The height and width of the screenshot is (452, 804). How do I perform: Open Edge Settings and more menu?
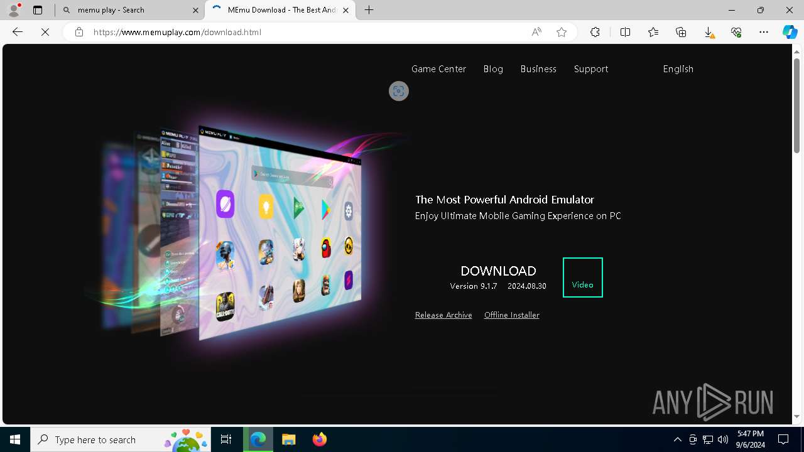pyautogui.click(x=764, y=32)
